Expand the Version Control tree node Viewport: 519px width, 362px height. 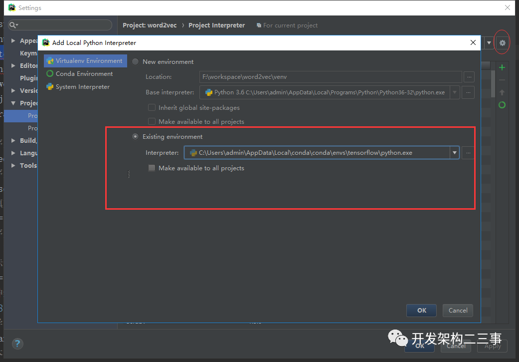click(13, 90)
